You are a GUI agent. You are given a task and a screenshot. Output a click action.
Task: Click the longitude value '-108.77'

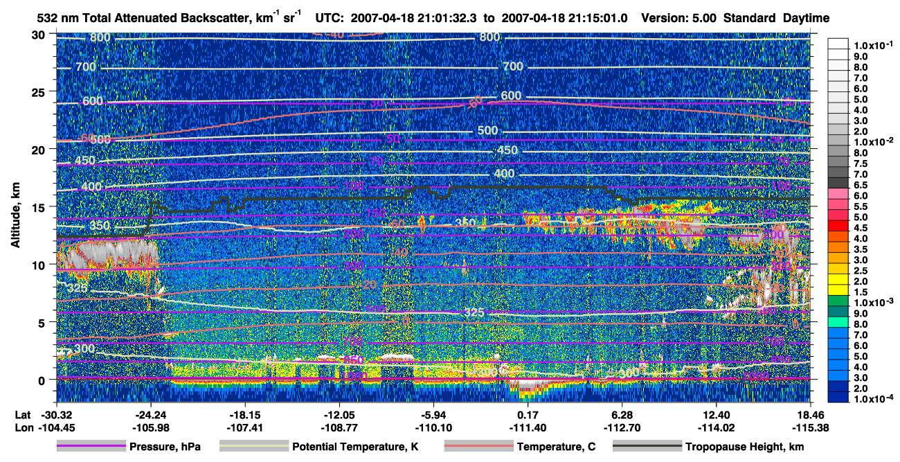[x=339, y=427]
